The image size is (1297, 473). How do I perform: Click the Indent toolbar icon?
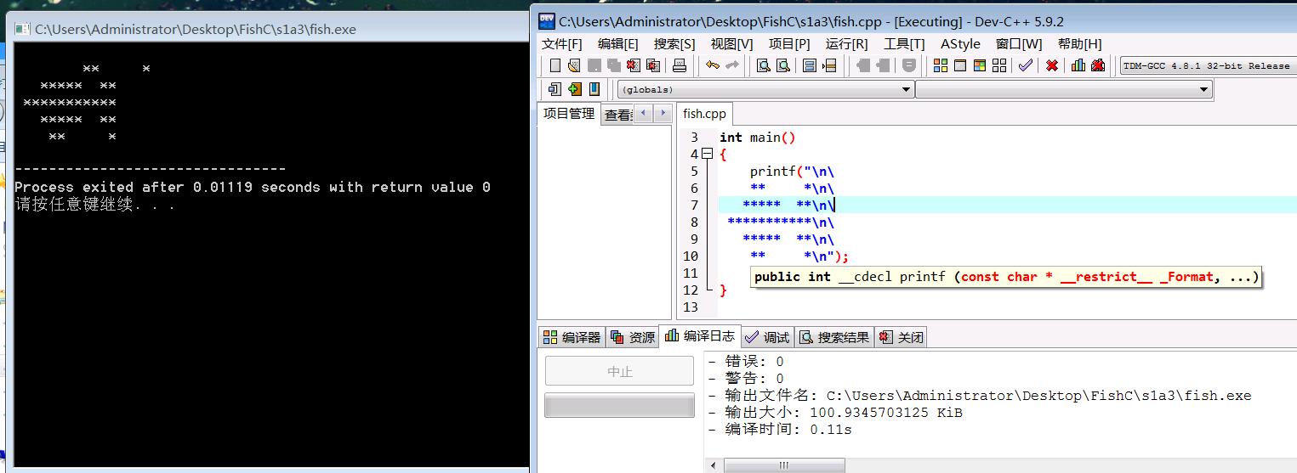click(x=883, y=65)
